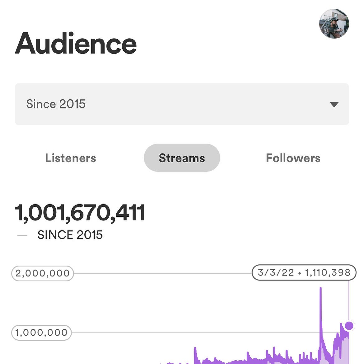Click the dropdown arrow in the date selector
The image size is (364, 364).
[334, 104]
